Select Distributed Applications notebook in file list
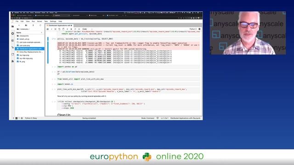The height and width of the screenshot is (165, 294). point(29,49)
